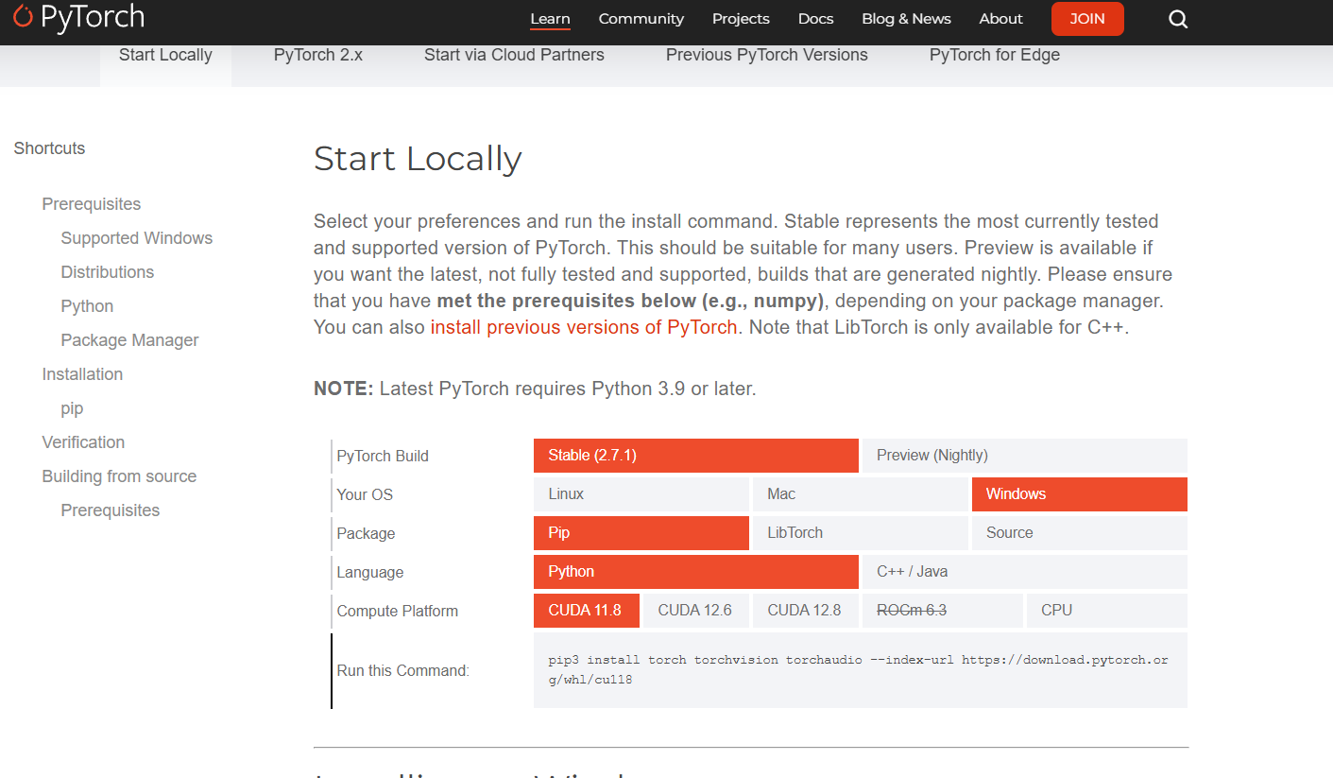Open Start via Cloud Partners tab

coord(514,55)
